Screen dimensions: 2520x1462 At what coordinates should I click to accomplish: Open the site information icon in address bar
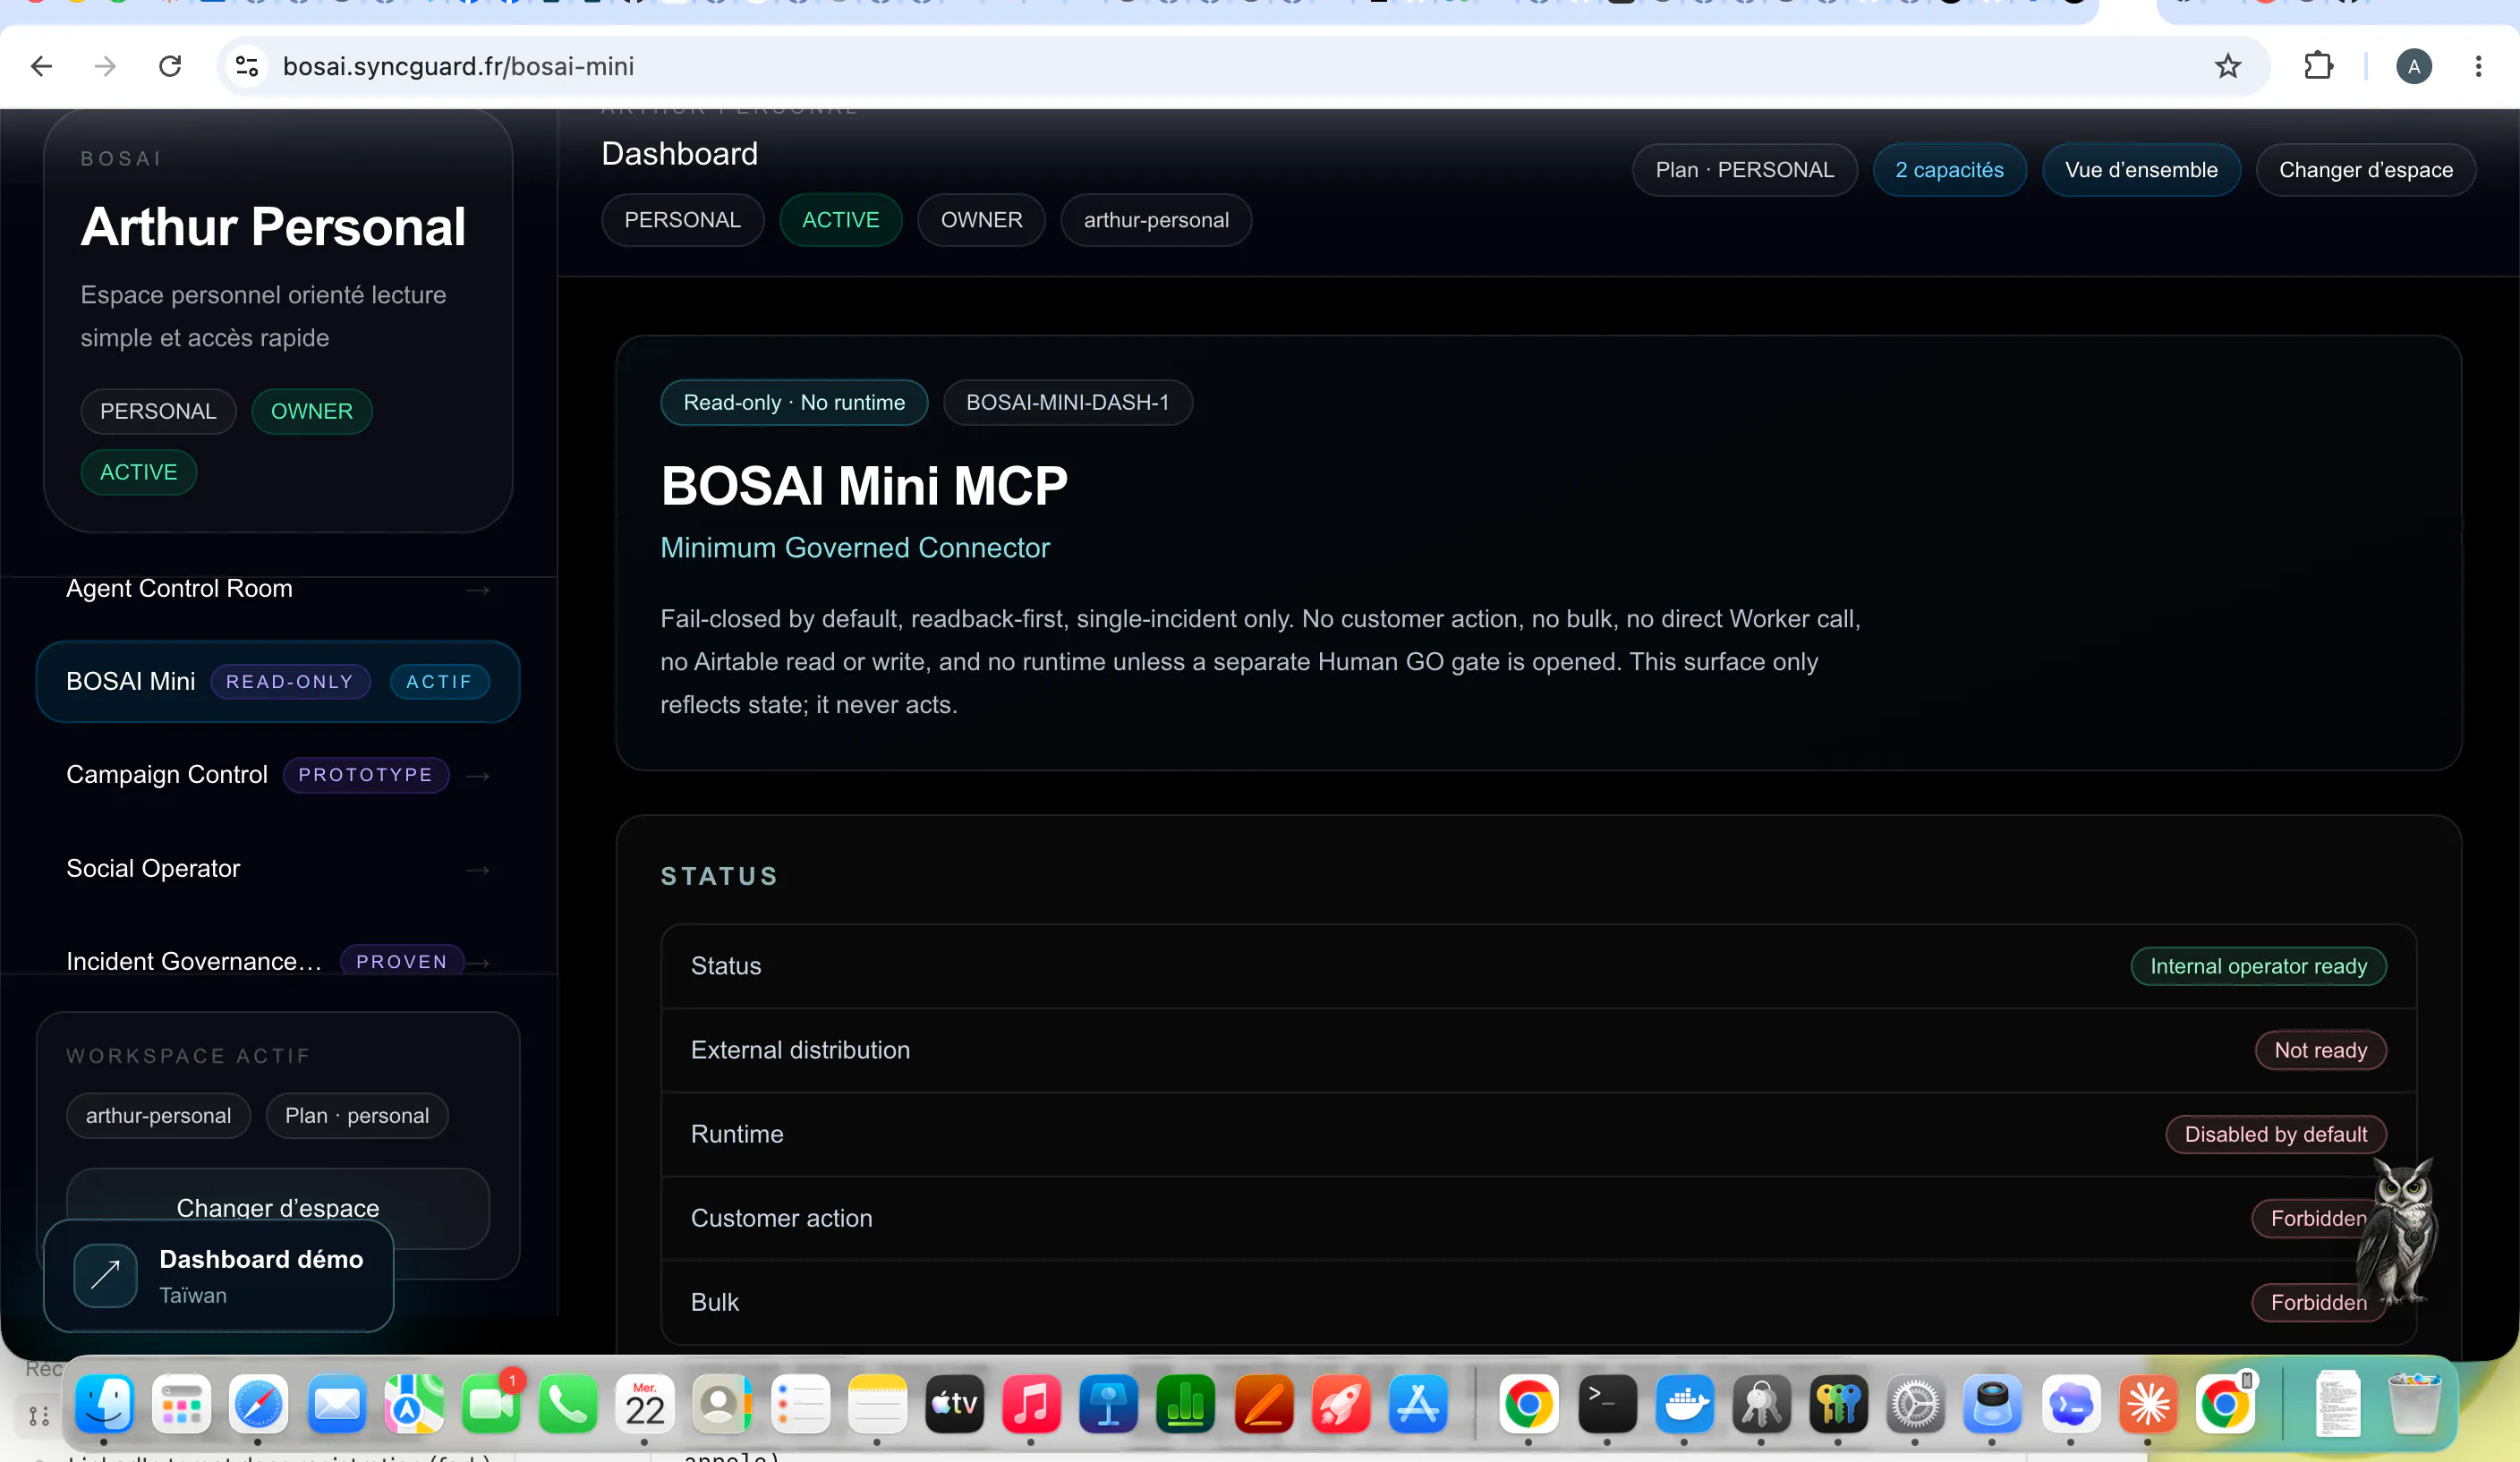247,67
